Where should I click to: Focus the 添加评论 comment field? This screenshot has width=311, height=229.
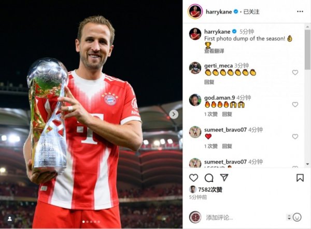point(245,217)
